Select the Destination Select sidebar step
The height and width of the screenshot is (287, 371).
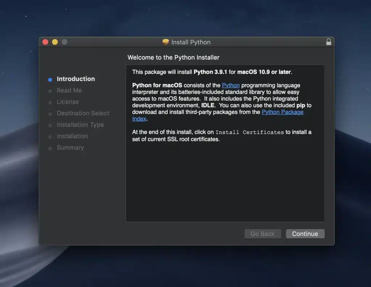pos(83,113)
